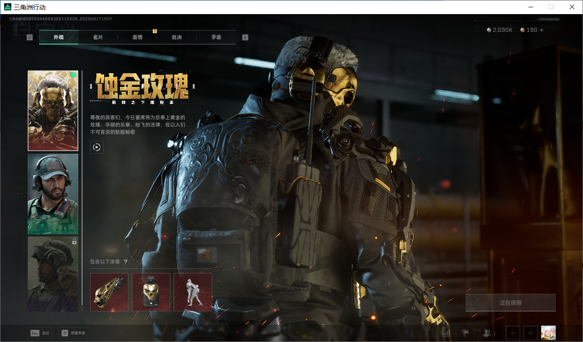Open the squad members icon

(x=487, y=333)
